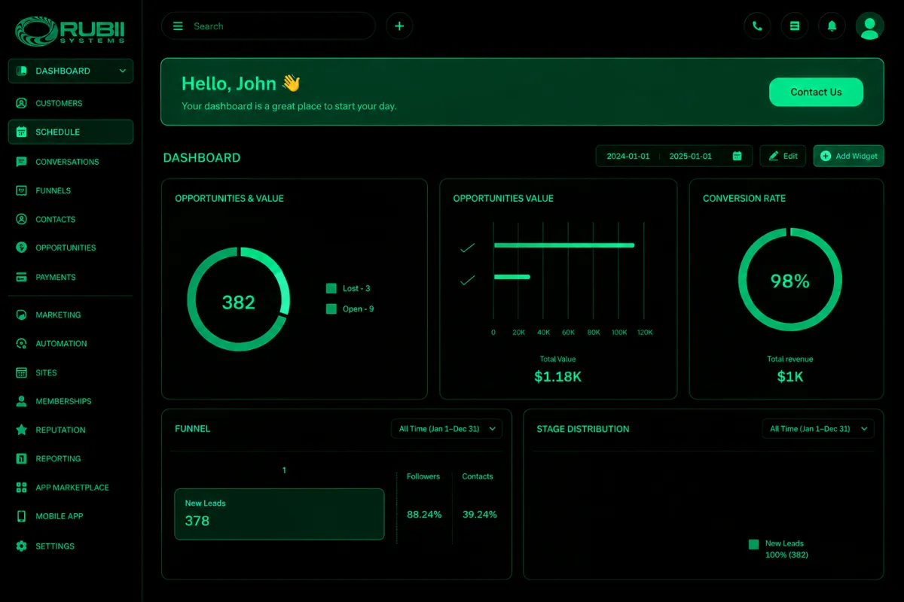The width and height of the screenshot is (904, 602).
Task: Open the hamburger menu in search bar
Action: point(178,26)
